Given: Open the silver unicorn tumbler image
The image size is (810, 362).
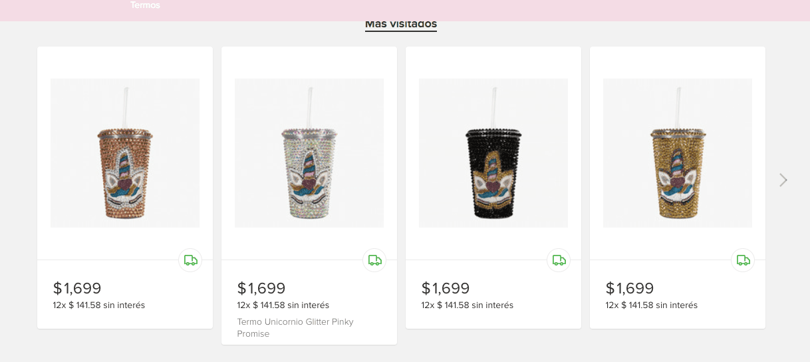Looking at the screenshot, I should click(x=309, y=153).
